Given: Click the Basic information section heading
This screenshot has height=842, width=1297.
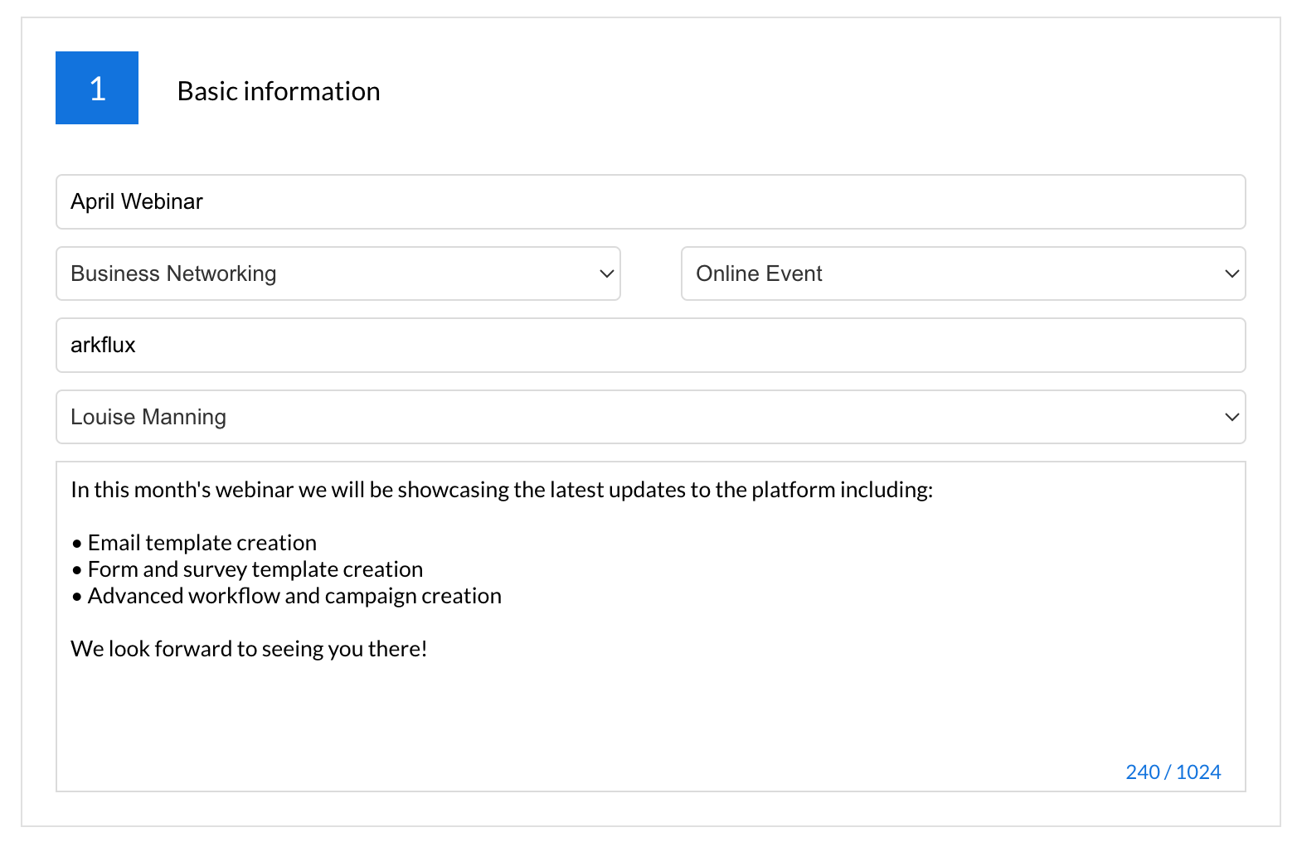Looking at the screenshot, I should pos(279,91).
